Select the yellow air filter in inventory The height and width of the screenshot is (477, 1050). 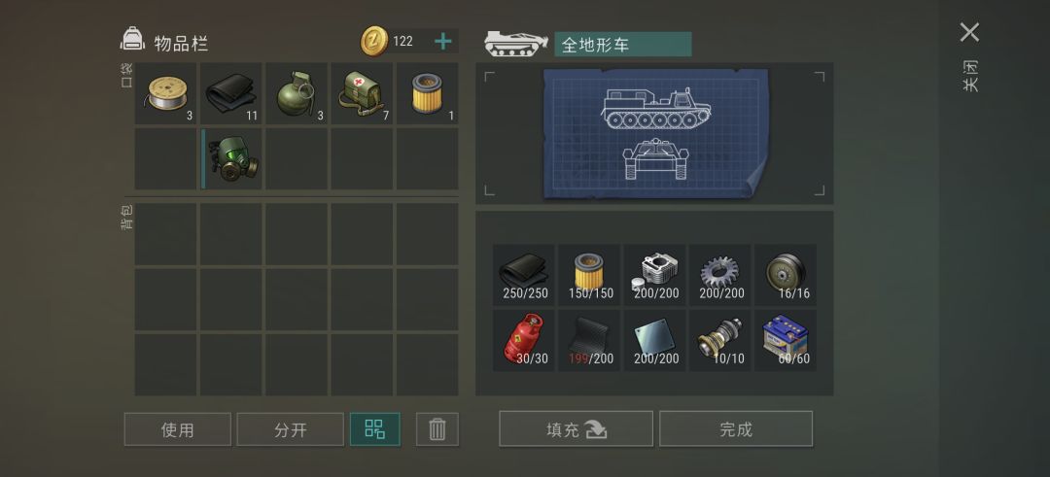tap(427, 93)
